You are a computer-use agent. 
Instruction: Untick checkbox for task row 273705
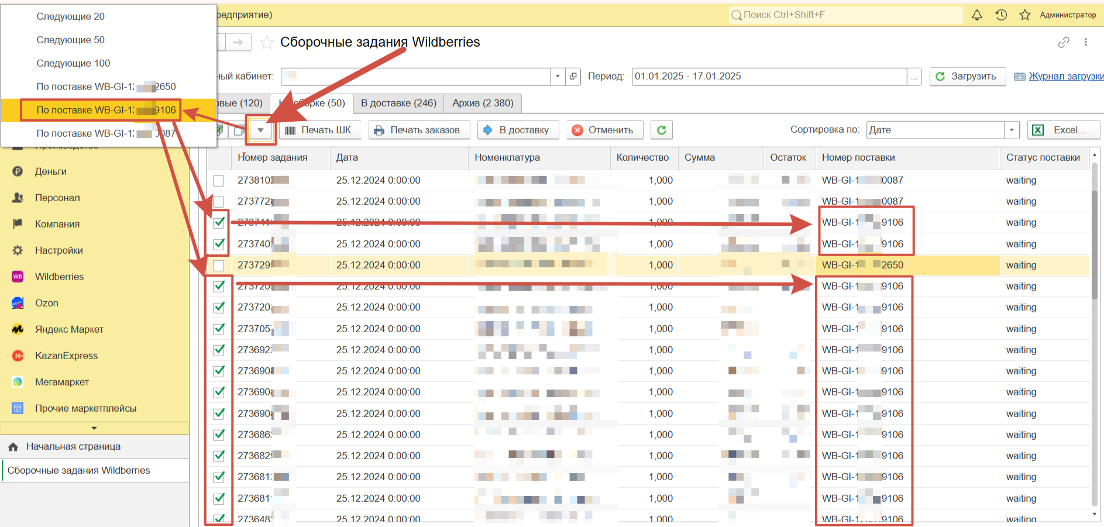coord(219,329)
